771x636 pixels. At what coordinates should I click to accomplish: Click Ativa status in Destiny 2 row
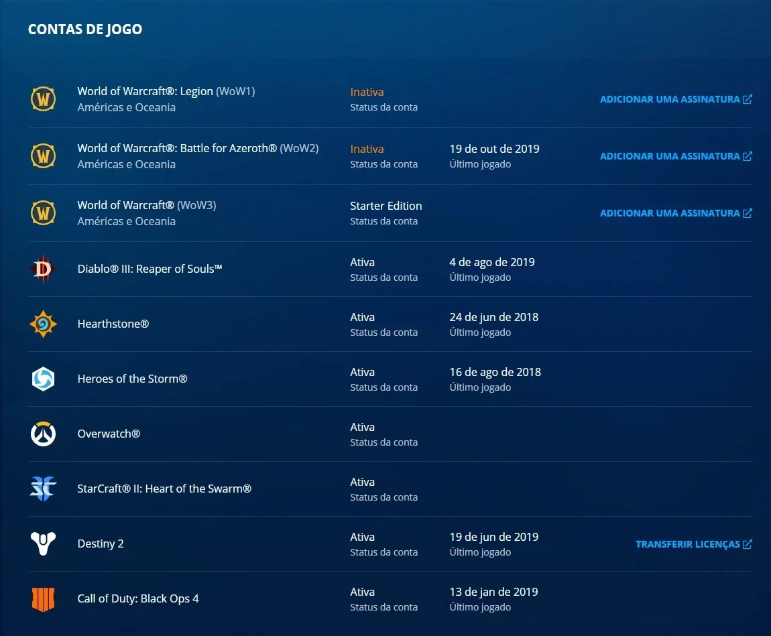[x=363, y=537]
